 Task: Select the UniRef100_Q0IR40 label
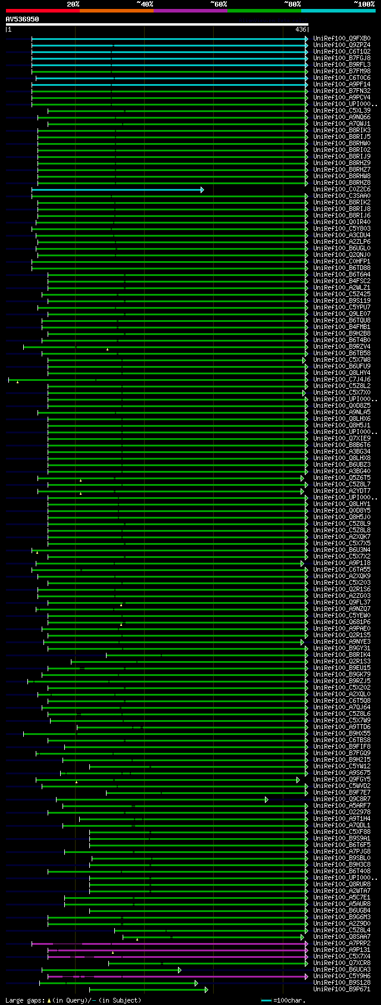(342, 222)
